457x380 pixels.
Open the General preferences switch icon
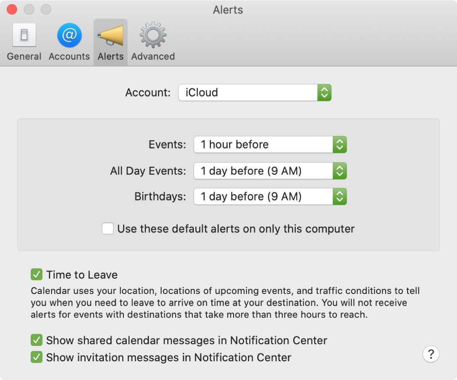[x=24, y=35]
